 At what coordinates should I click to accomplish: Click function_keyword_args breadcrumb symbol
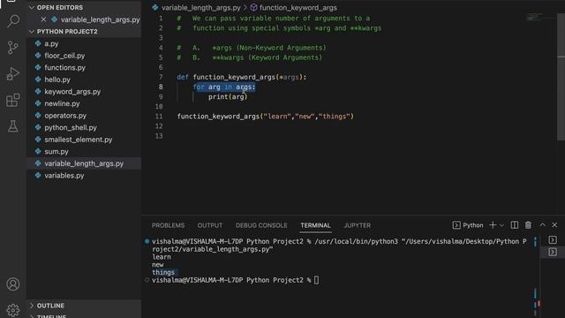tap(298, 8)
